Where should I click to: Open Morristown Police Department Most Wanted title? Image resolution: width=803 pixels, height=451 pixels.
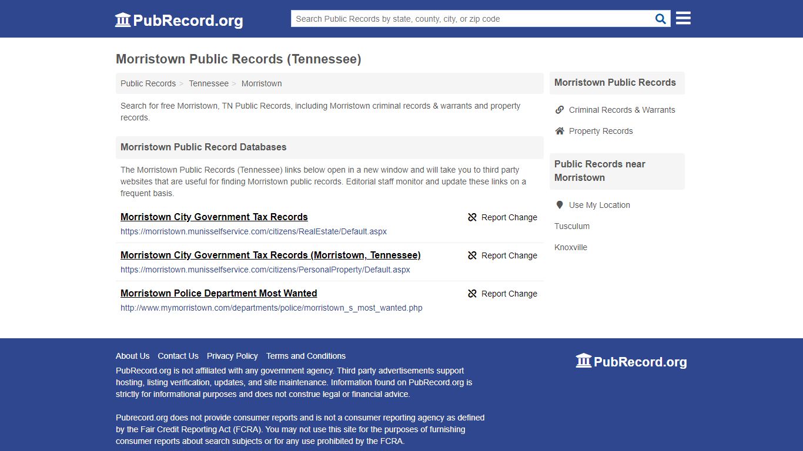click(219, 293)
